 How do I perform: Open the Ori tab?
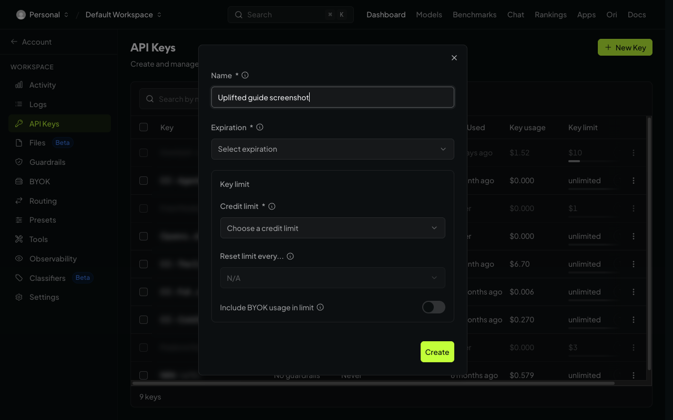pyautogui.click(x=611, y=15)
